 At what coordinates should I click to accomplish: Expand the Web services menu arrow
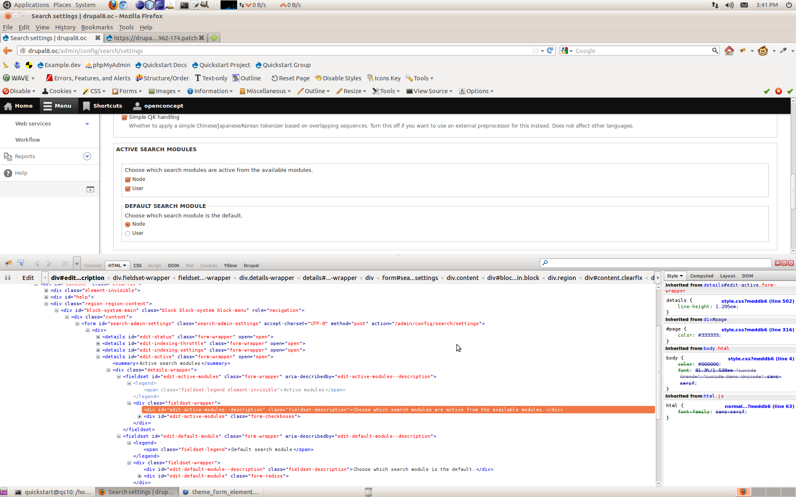87,124
